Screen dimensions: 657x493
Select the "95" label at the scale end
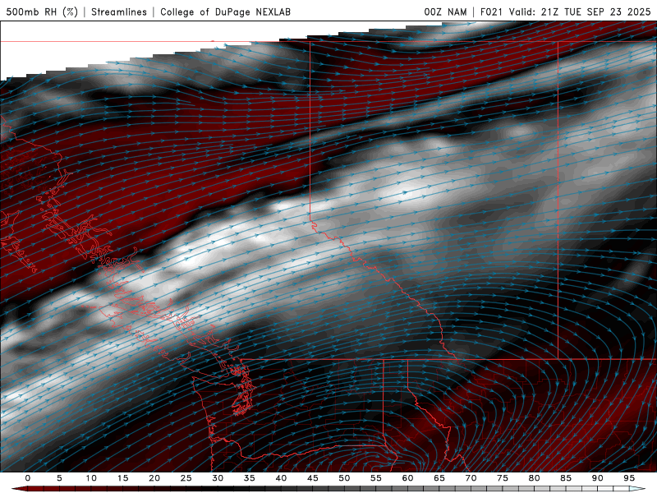pyautogui.click(x=629, y=478)
